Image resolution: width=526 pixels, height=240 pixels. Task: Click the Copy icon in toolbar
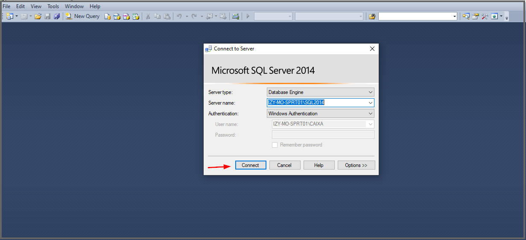click(x=157, y=16)
